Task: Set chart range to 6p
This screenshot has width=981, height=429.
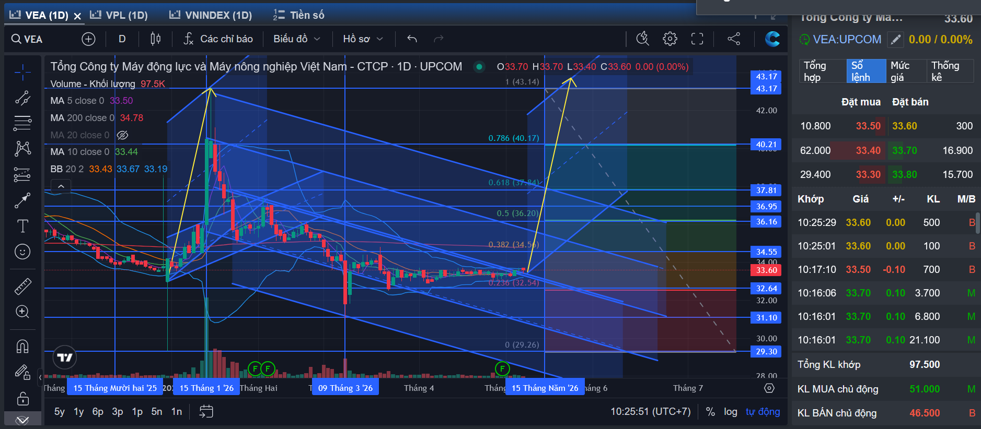Action: pyautogui.click(x=98, y=412)
